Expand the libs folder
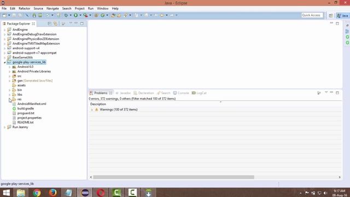The image size is (350, 197). (x=10, y=95)
